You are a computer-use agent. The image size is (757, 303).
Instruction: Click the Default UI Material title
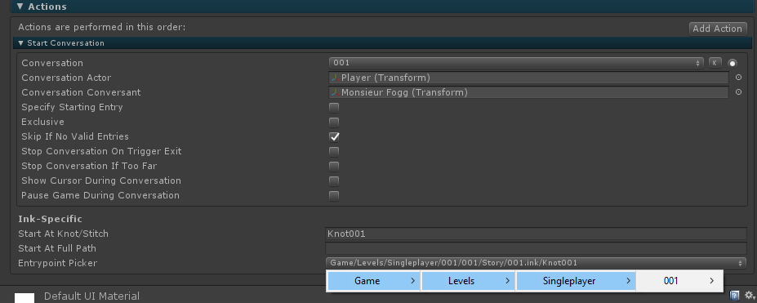[x=91, y=296]
